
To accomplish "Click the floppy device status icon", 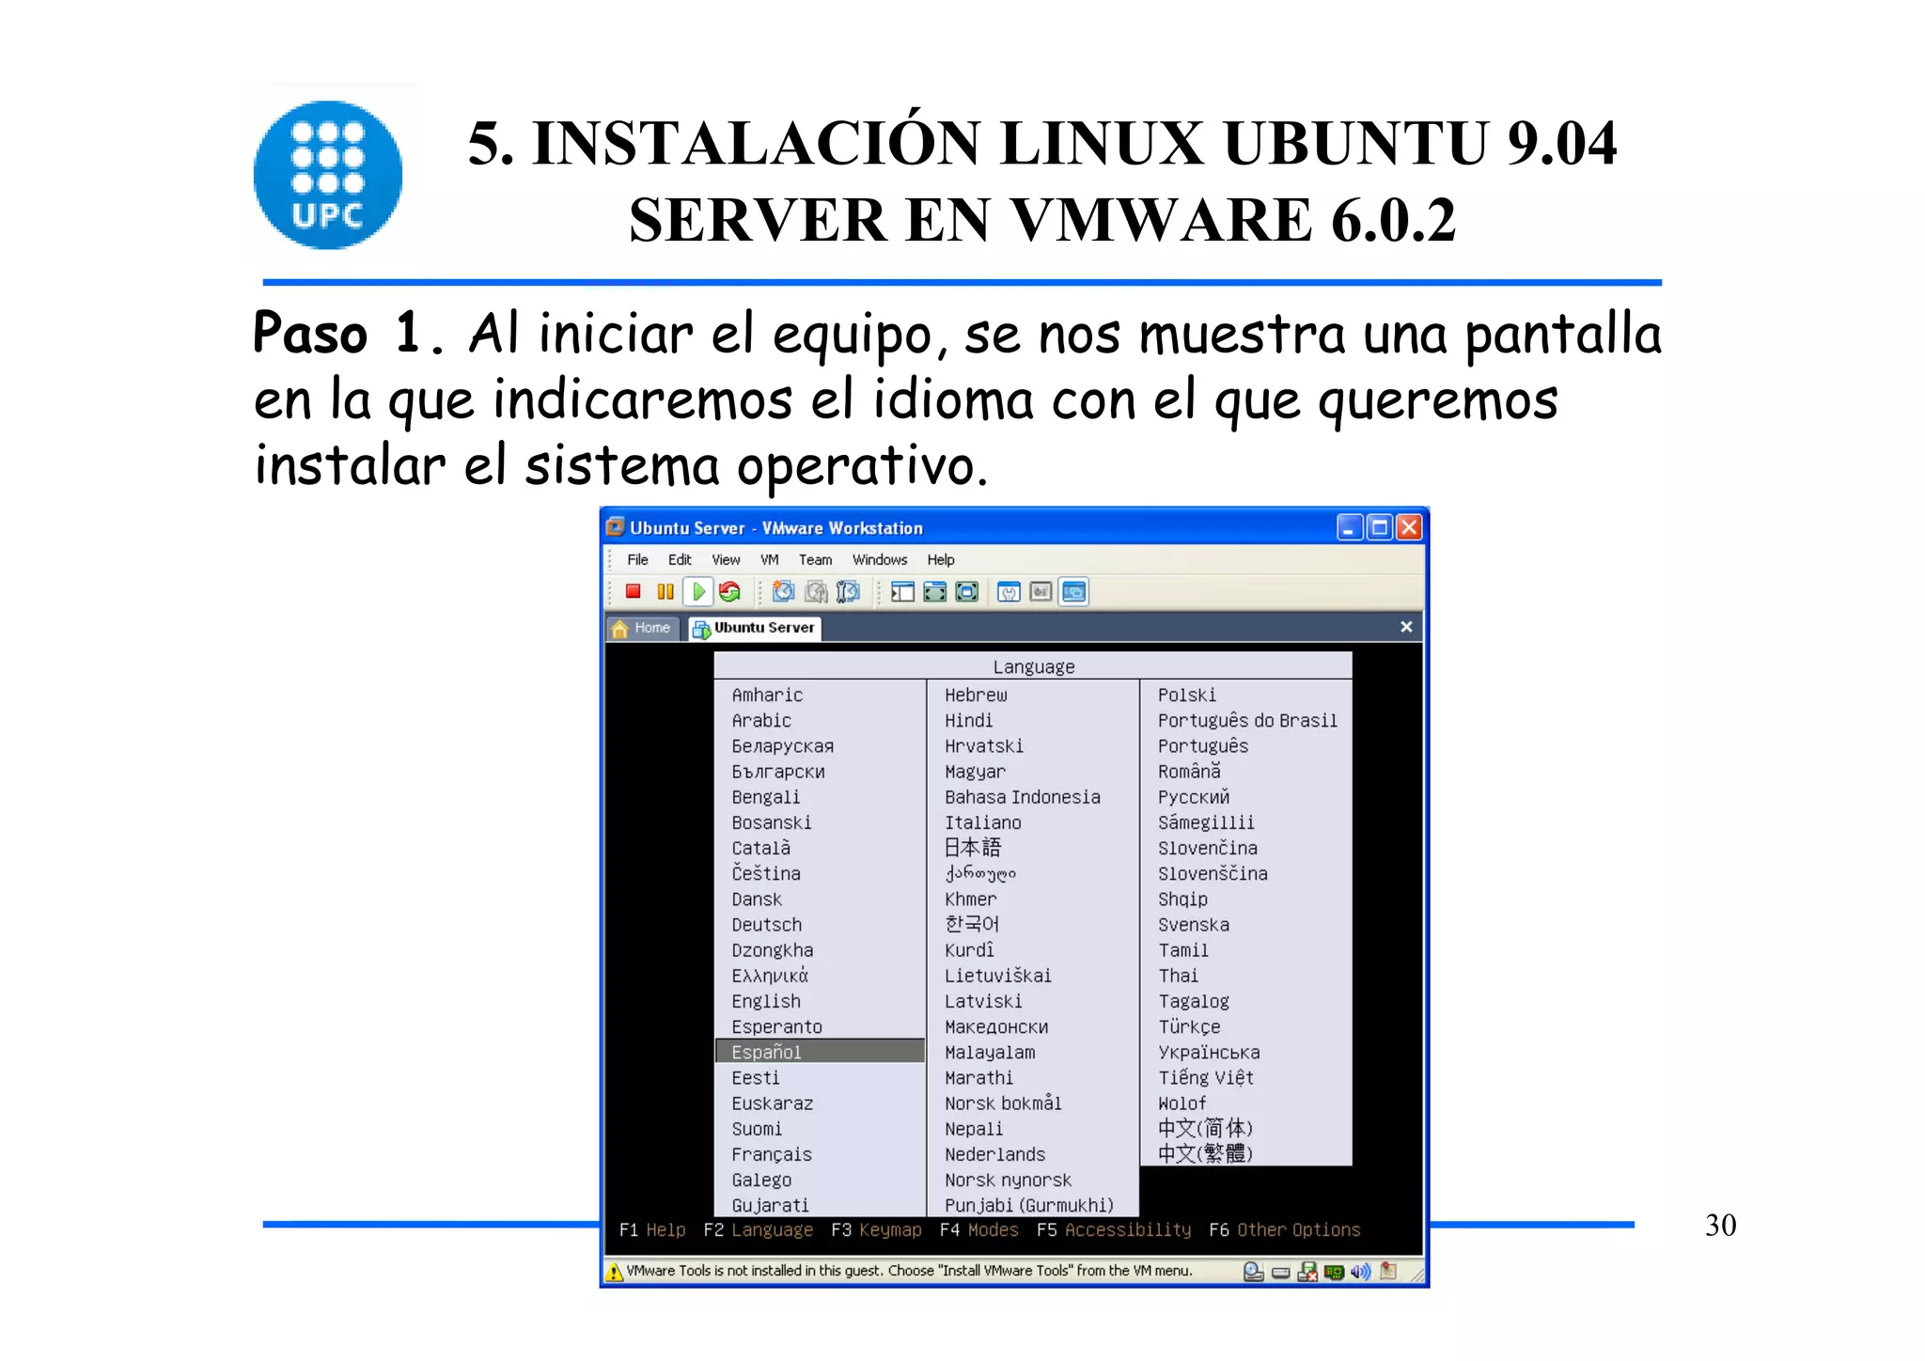I will pos(1307,1272).
